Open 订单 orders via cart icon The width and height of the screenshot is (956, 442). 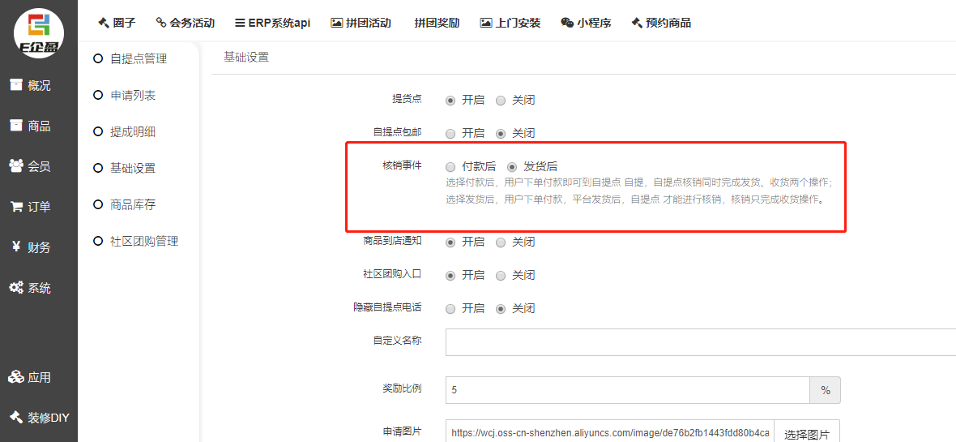(x=31, y=207)
